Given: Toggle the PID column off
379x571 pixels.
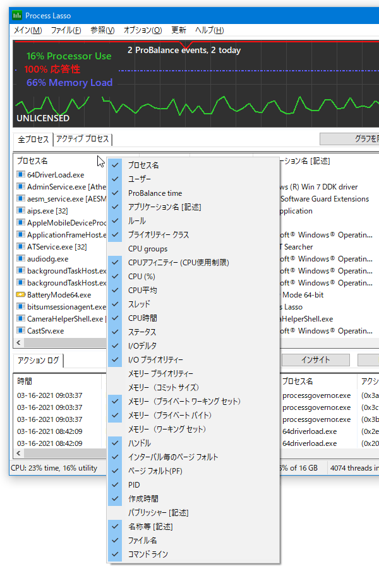Looking at the screenshot, I should point(134,485).
